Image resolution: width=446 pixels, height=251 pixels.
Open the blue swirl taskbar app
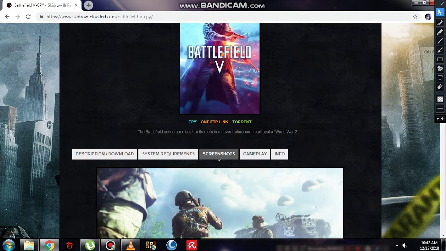pos(171,245)
